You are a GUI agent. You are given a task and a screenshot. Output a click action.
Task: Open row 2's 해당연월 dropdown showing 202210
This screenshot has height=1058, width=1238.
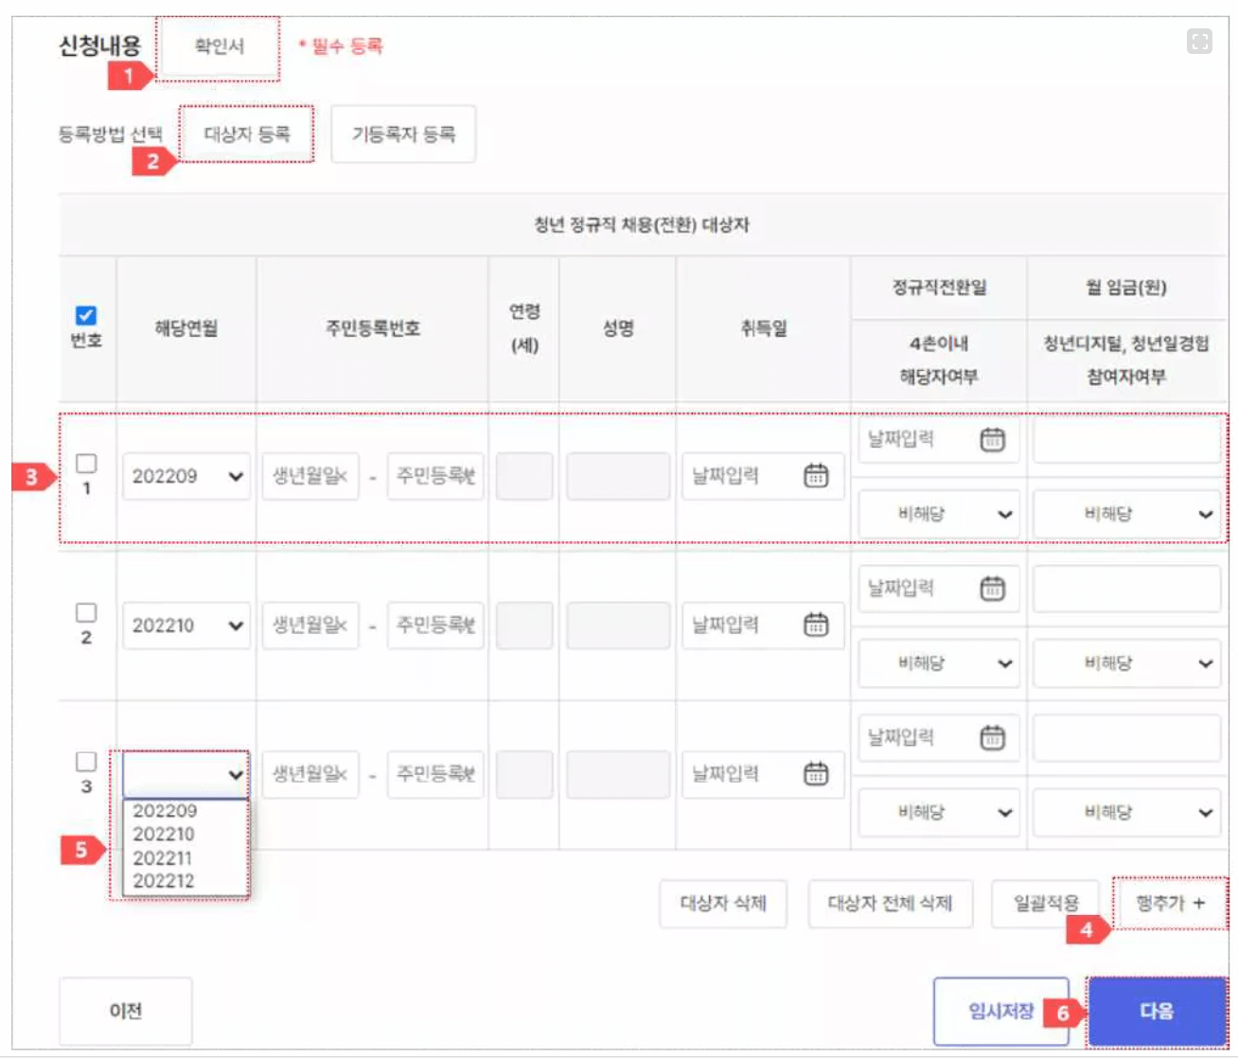(x=186, y=625)
